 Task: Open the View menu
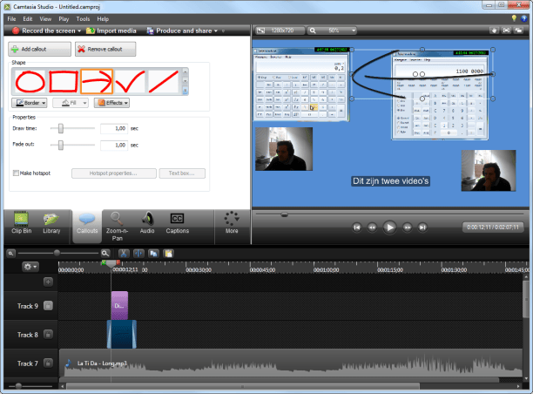coord(45,19)
